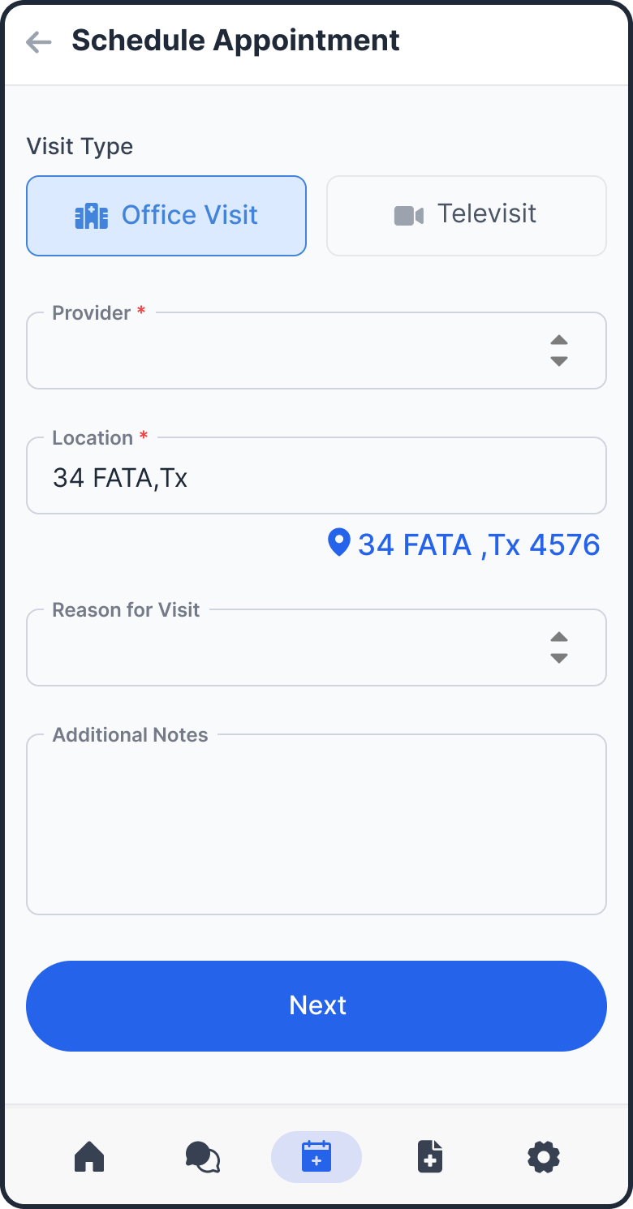633x1209 pixels.
Task: Select Office Visit as visit type
Action: click(166, 216)
